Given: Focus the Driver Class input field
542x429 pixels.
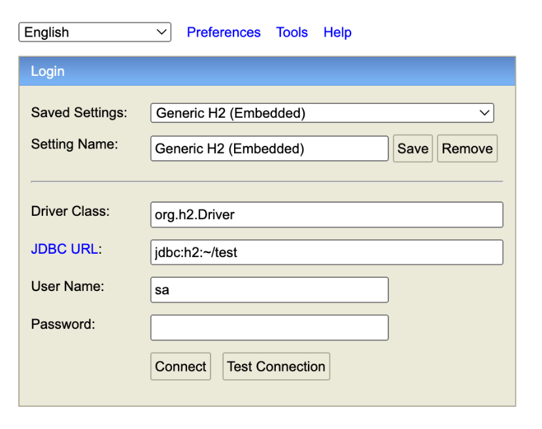Looking at the screenshot, I should coord(327,214).
